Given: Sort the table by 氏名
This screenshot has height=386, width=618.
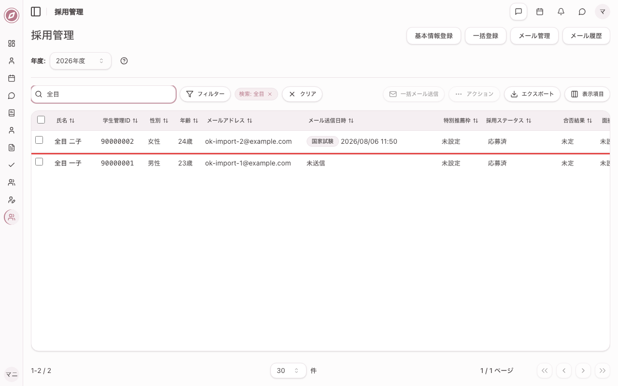Looking at the screenshot, I should pyautogui.click(x=66, y=121).
